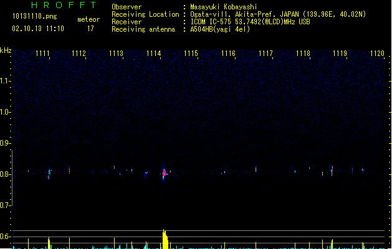Viewport: 392px width, 249px height.
Task: Click the 0.8 kHz frequency label
Action: pos(5,174)
